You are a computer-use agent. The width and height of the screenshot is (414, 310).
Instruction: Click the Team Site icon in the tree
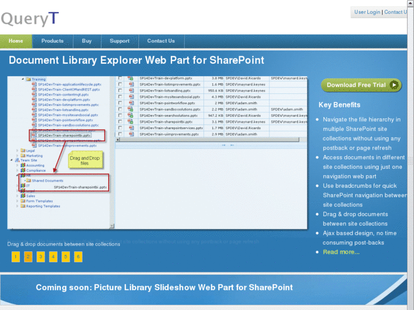coord(18,160)
